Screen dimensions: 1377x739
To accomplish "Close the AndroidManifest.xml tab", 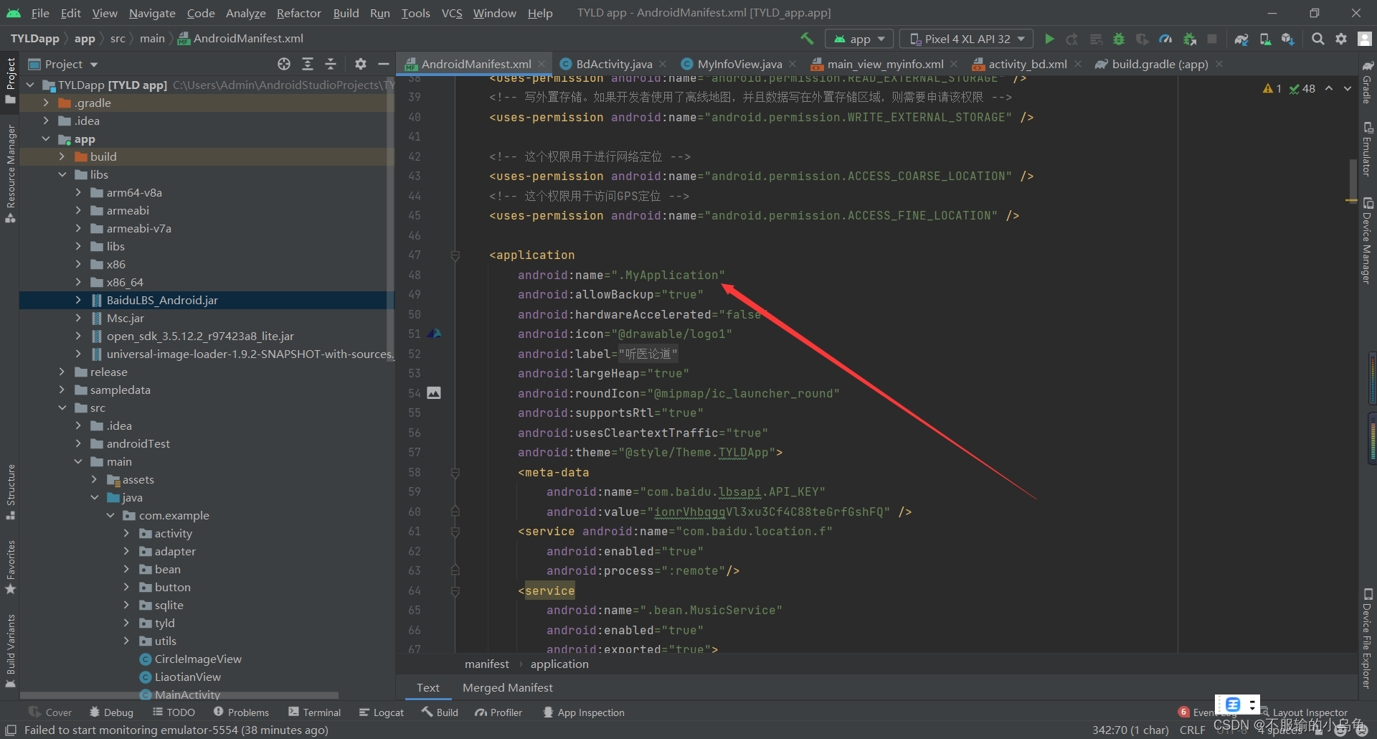I will pos(541,65).
